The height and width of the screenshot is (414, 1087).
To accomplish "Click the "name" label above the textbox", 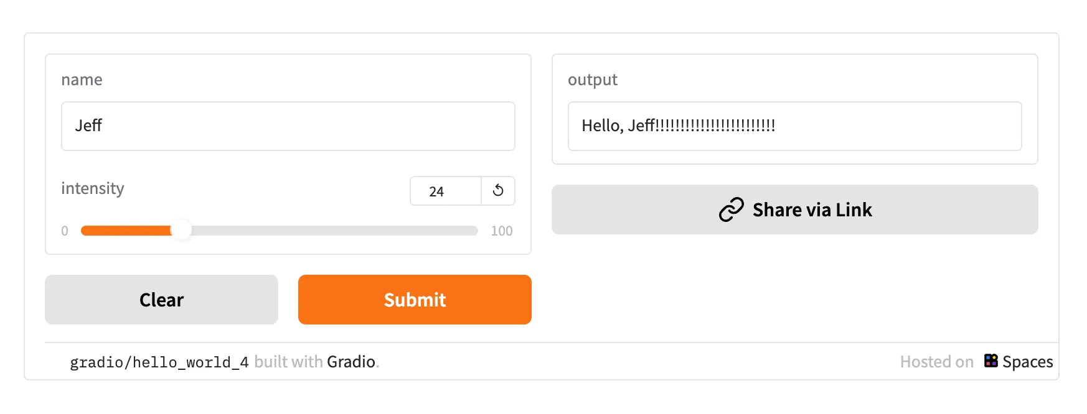I will click(82, 80).
